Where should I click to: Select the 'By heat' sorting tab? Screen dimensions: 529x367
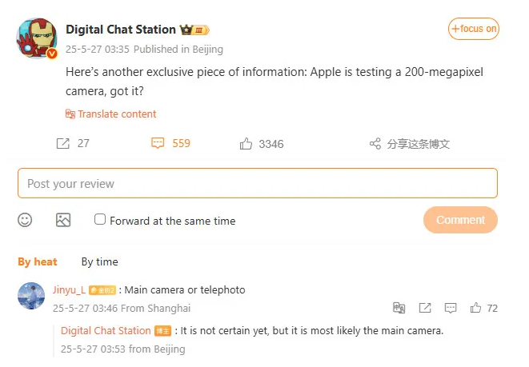click(x=38, y=261)
